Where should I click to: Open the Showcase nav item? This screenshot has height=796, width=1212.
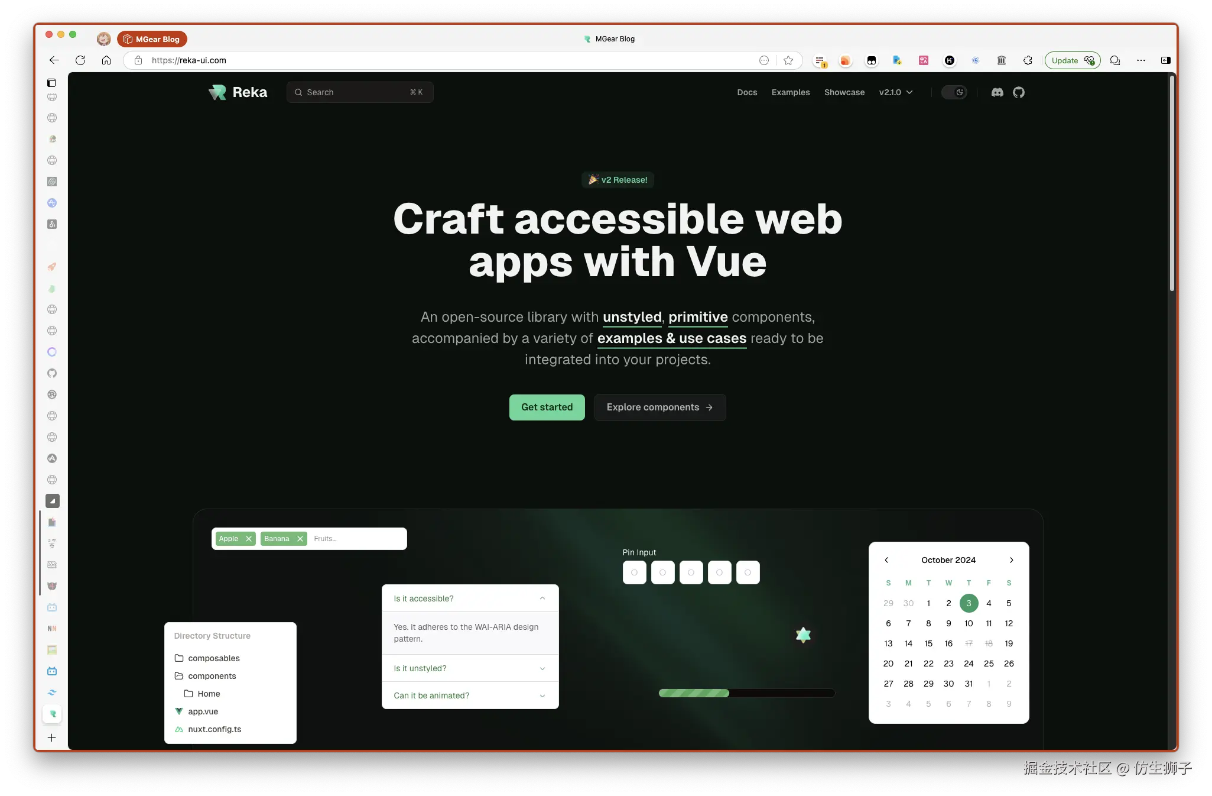pyautogui.click(x=844, y=92)
